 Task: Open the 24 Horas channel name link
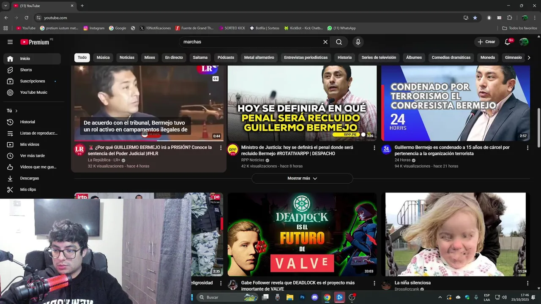403,160
